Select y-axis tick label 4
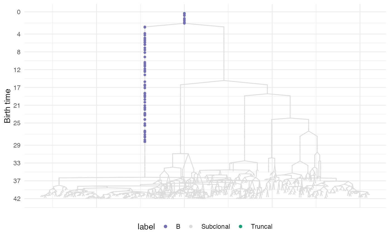Screen dimensions: 390x241 point(19,34)
